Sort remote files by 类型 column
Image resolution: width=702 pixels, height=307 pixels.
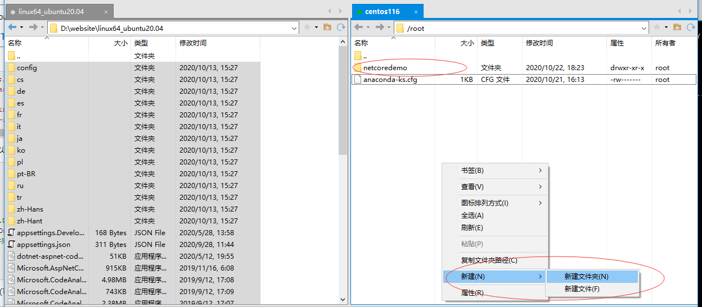pyautogui.click(x=499, y=43)
